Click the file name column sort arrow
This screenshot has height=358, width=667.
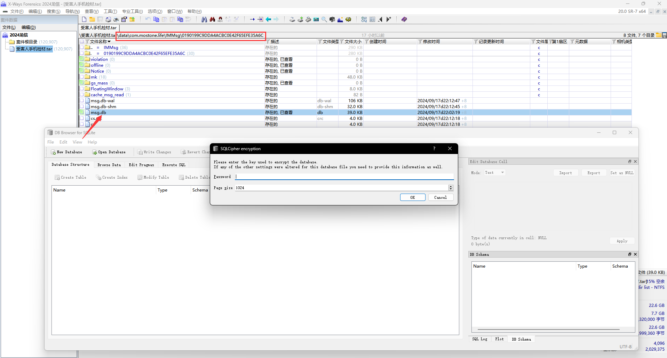click(109, 42)
